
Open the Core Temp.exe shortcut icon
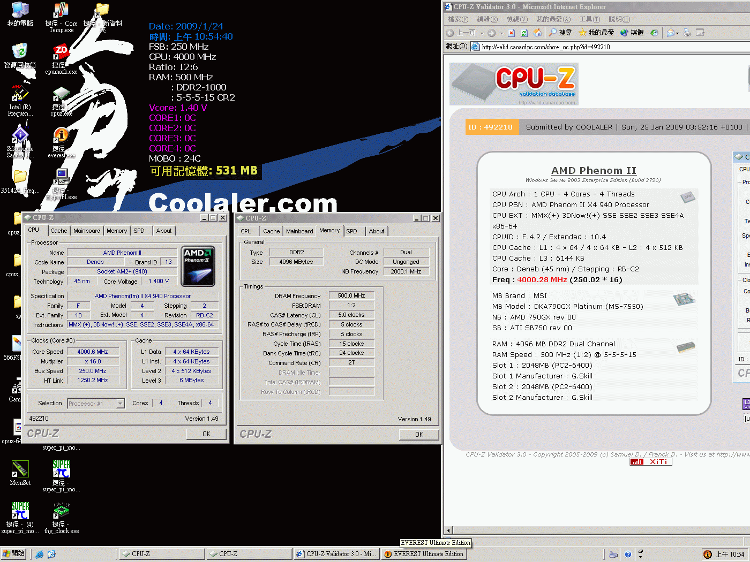point(61,17)
